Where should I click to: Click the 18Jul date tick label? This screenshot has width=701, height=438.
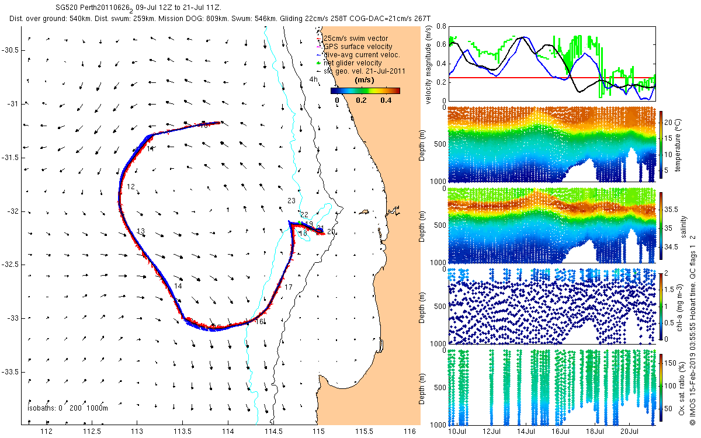(x=595, y=432)
